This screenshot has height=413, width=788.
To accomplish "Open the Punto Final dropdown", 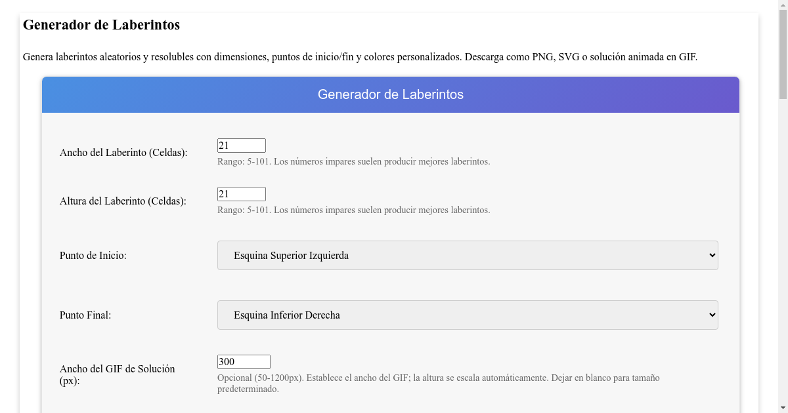I will pyautogui.click(x=467, y=315).
